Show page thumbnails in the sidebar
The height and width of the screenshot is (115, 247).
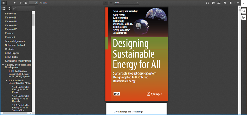coord(4,9)
